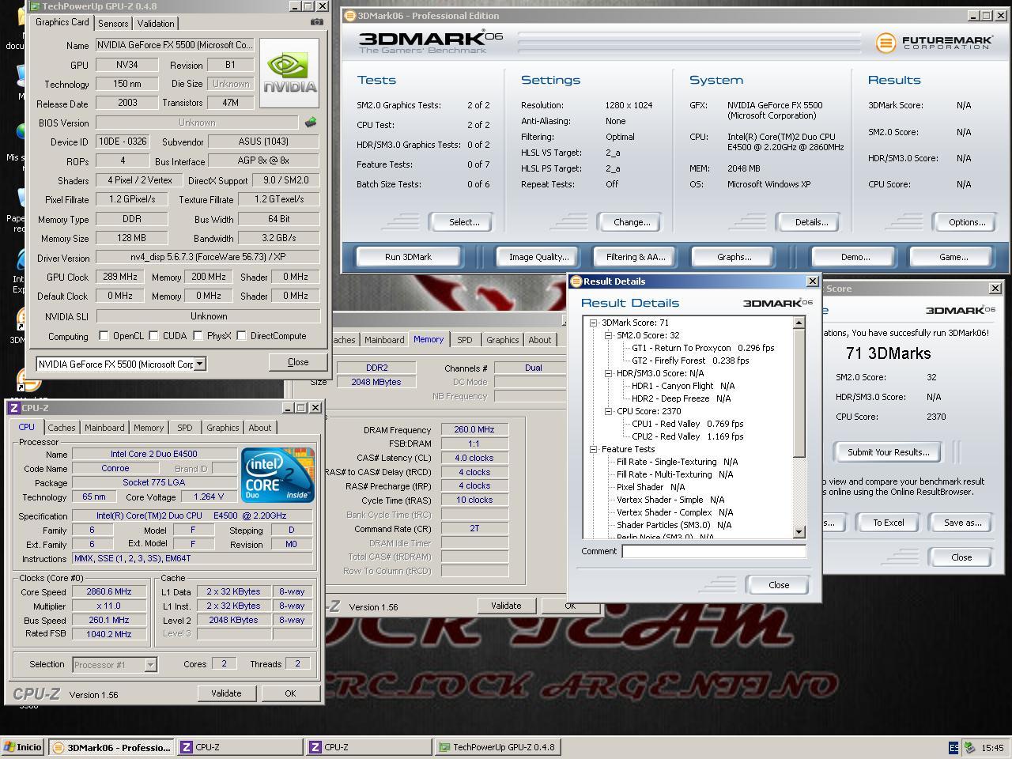Viewport: 1012px width, 759px height.
Task: Open the Caches tab in front CPU-Z
Action: coord(62,428)
